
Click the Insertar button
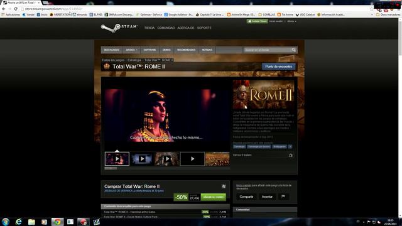coord(267,196)
